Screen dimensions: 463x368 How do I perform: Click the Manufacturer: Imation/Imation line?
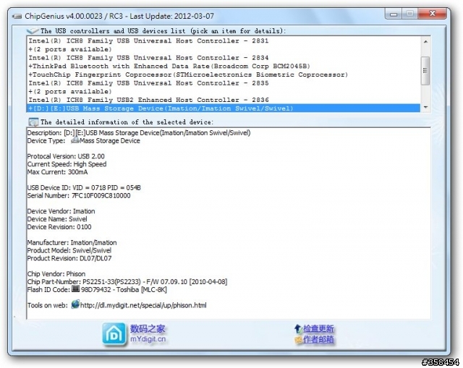[x=72, y=243]
